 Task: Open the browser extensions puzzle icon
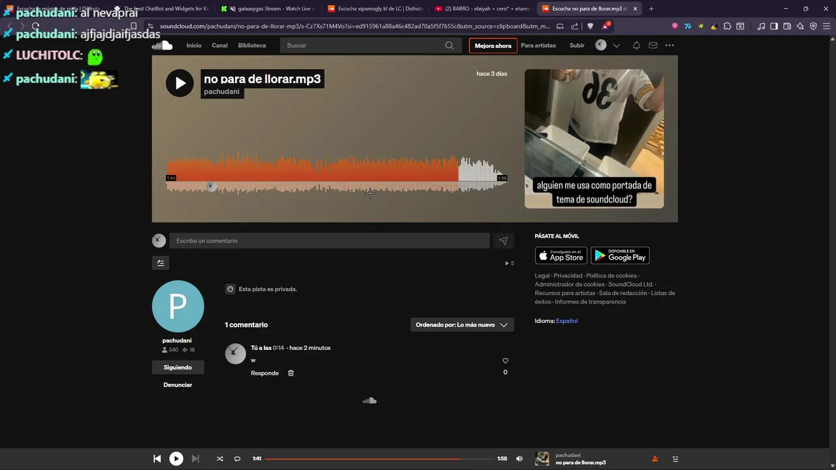[727, 26]
